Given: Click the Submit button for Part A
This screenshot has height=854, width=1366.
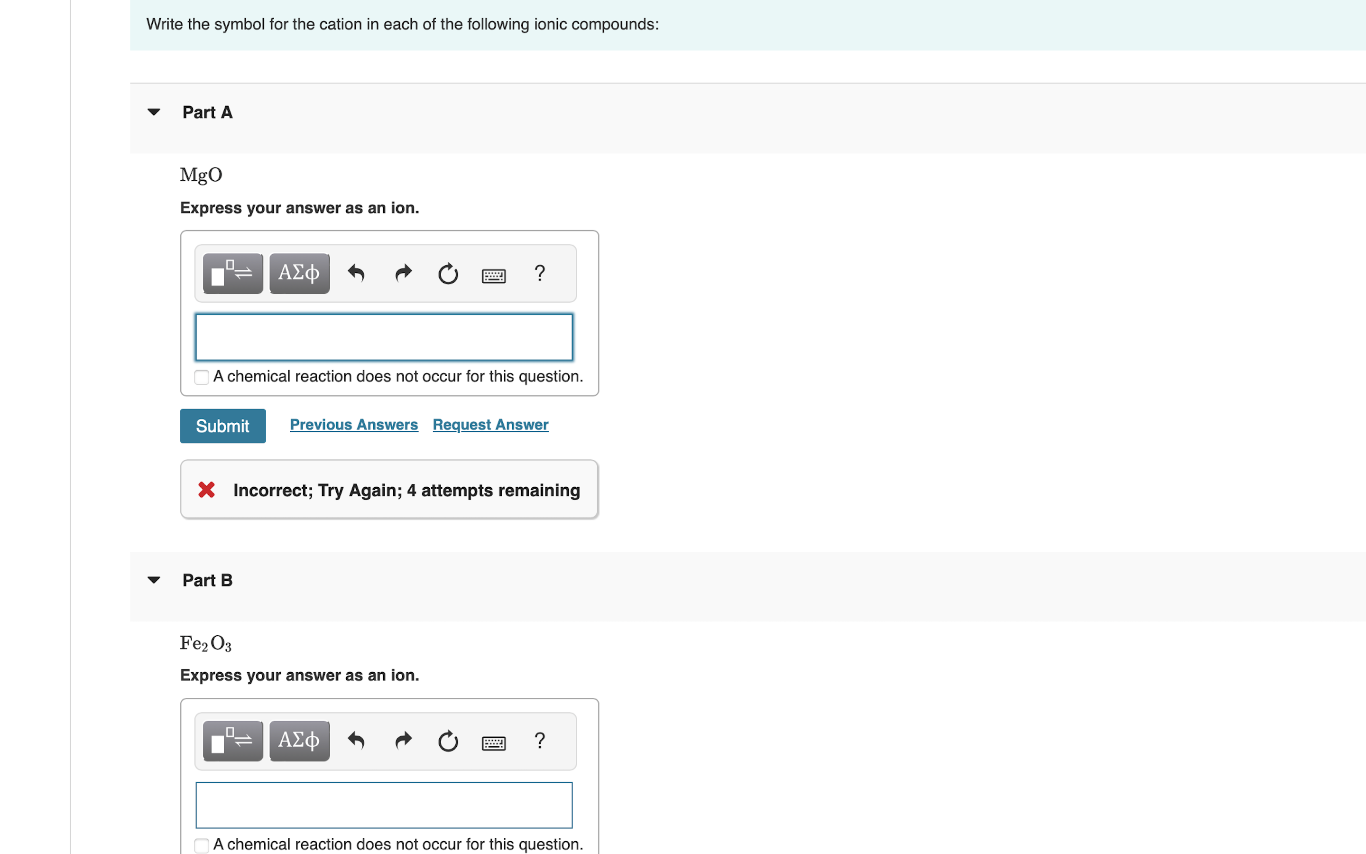Looking at the screenshot, I should [x=222, y=425].
